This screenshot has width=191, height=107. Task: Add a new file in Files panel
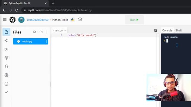35,32
